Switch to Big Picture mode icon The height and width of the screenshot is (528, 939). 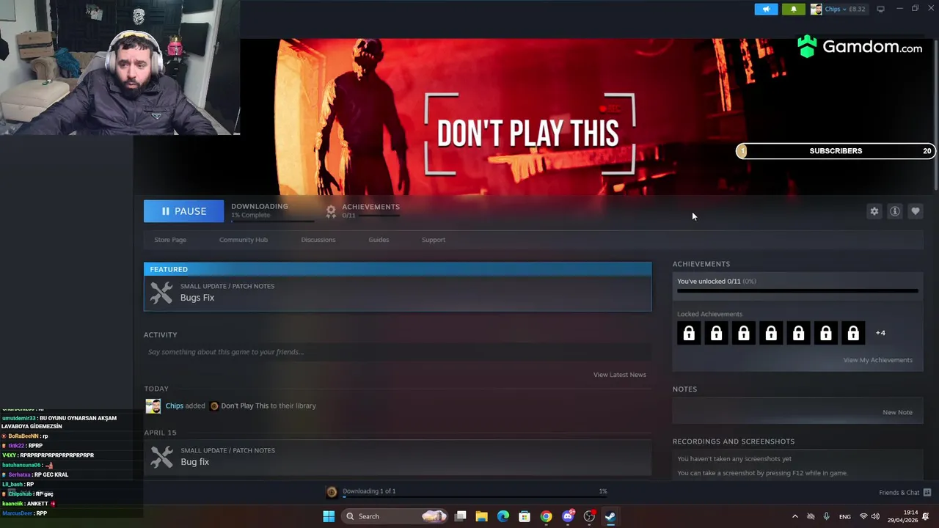click(880, 9)
